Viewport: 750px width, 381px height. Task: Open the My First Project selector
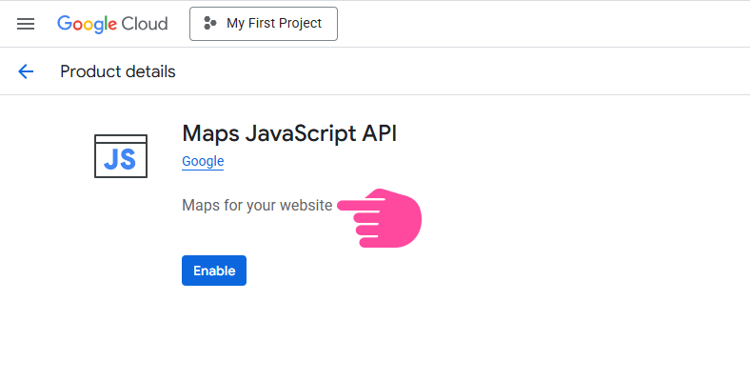[x=264, y=24]
